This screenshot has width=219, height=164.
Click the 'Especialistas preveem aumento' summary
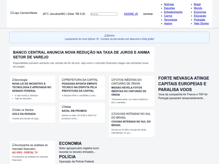(81, 65)
